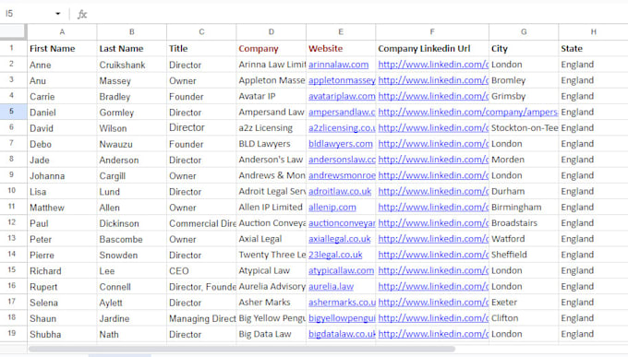Select column C header

201,32
